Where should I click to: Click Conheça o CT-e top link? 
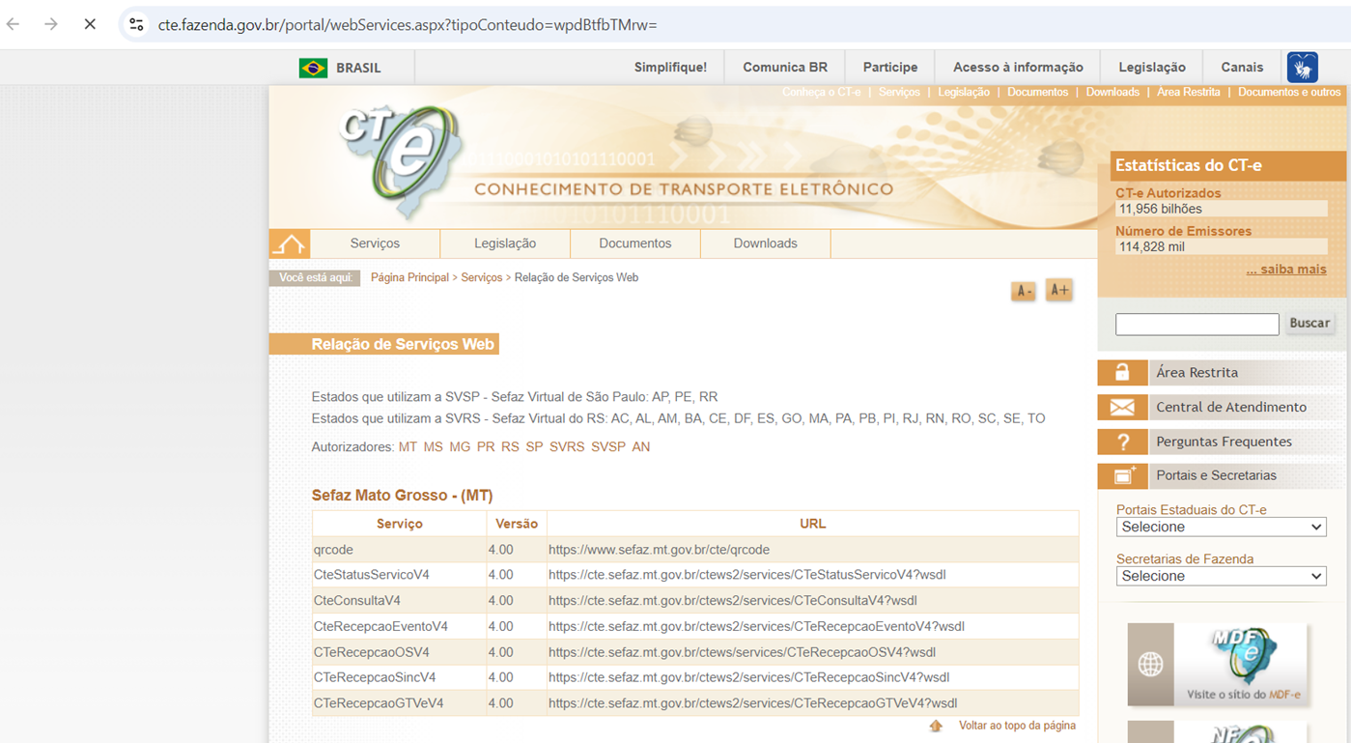point(821,92)
